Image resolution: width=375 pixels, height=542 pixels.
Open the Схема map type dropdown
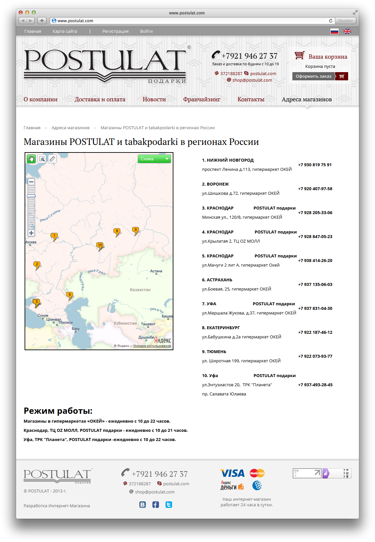tap(154, 159)
